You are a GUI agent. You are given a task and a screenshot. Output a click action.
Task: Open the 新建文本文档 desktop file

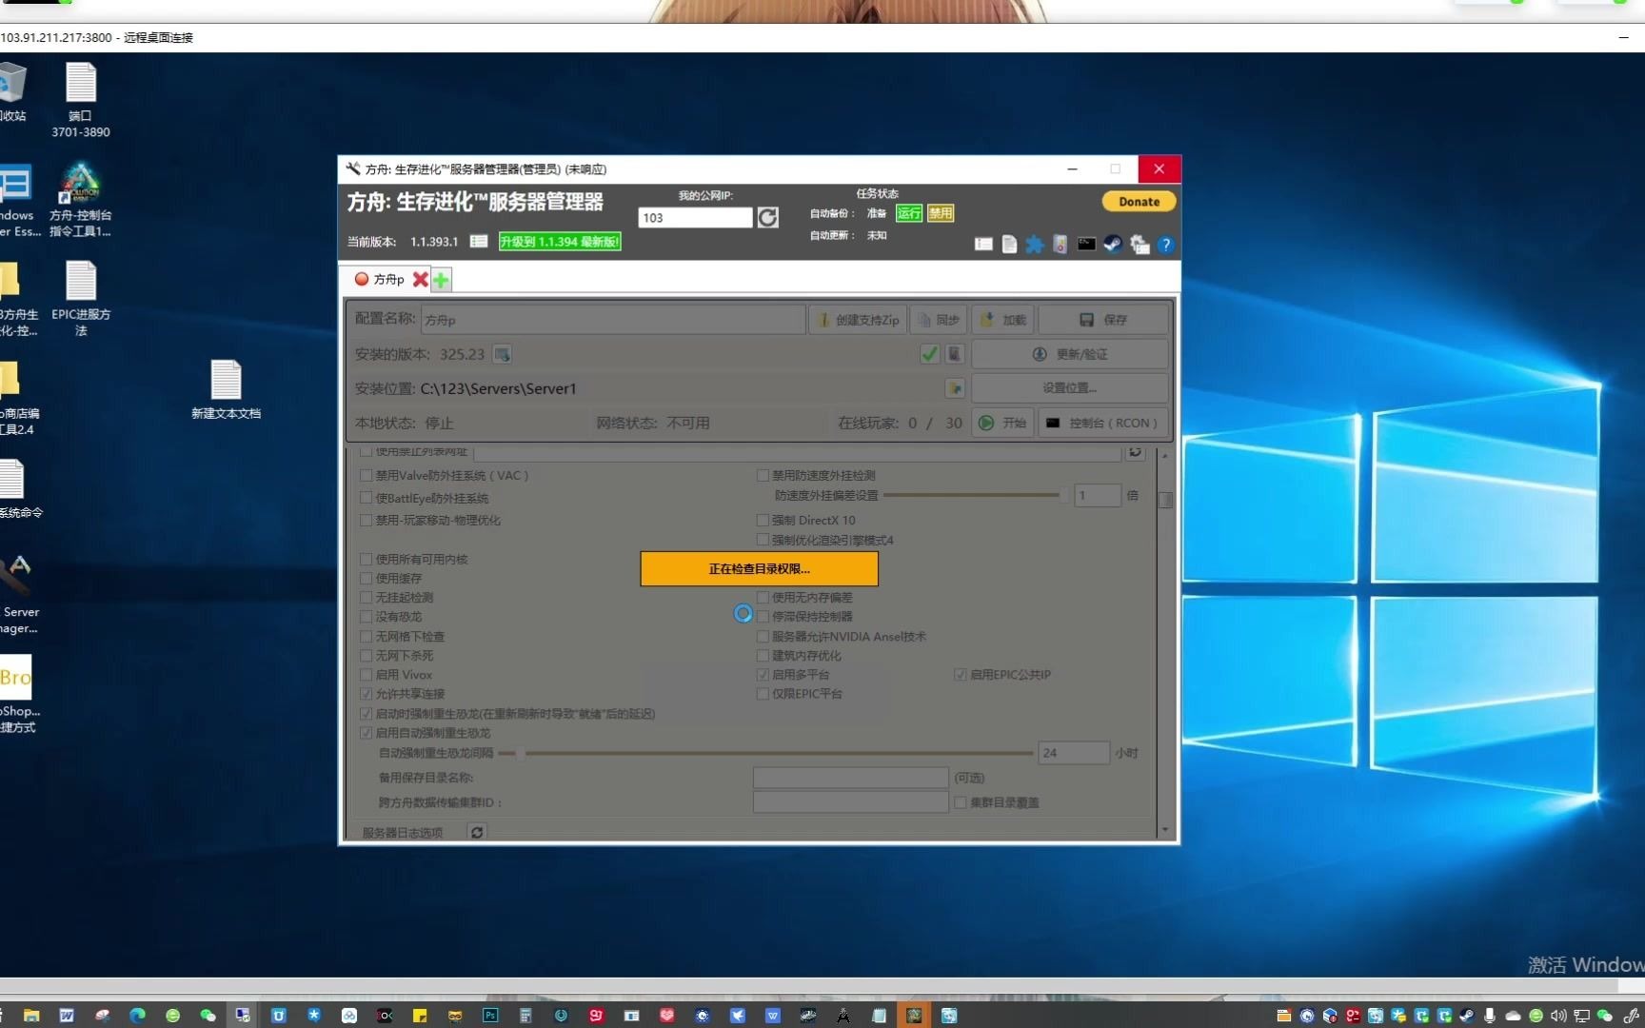(226, 390)
